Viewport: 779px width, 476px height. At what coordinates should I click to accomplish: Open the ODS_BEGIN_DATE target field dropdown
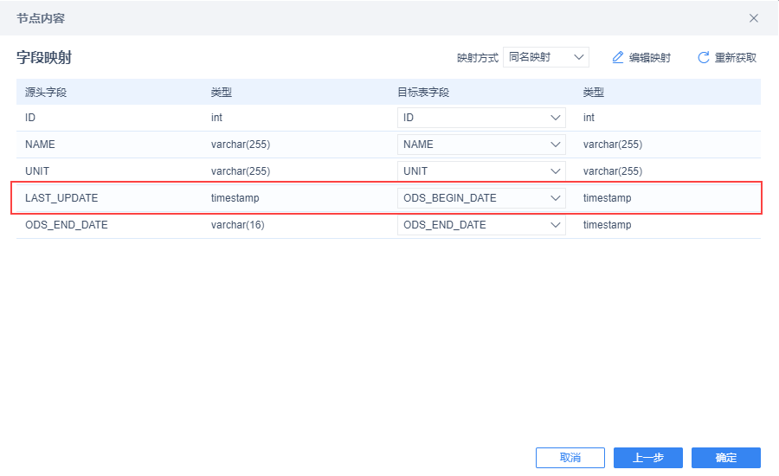(x=481, y=198)
